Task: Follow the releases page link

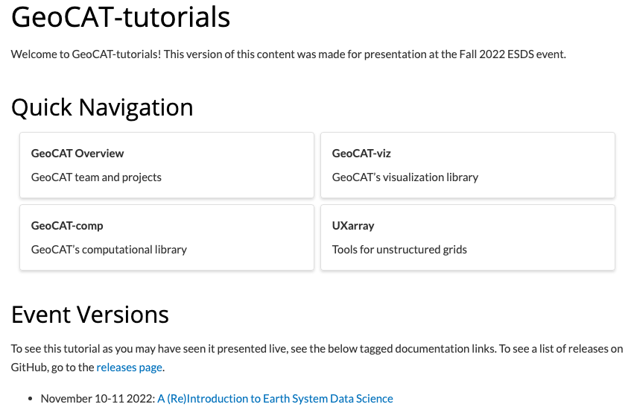Action: pyautogui.click(x=129, y=368)
